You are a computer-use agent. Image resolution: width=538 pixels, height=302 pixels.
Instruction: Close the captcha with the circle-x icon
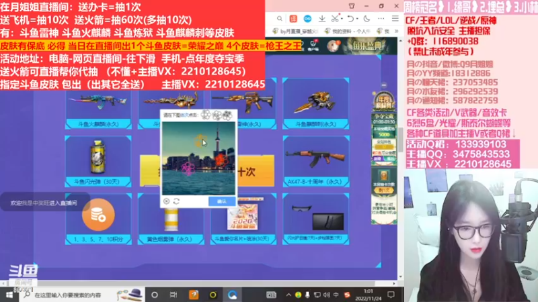166,201
